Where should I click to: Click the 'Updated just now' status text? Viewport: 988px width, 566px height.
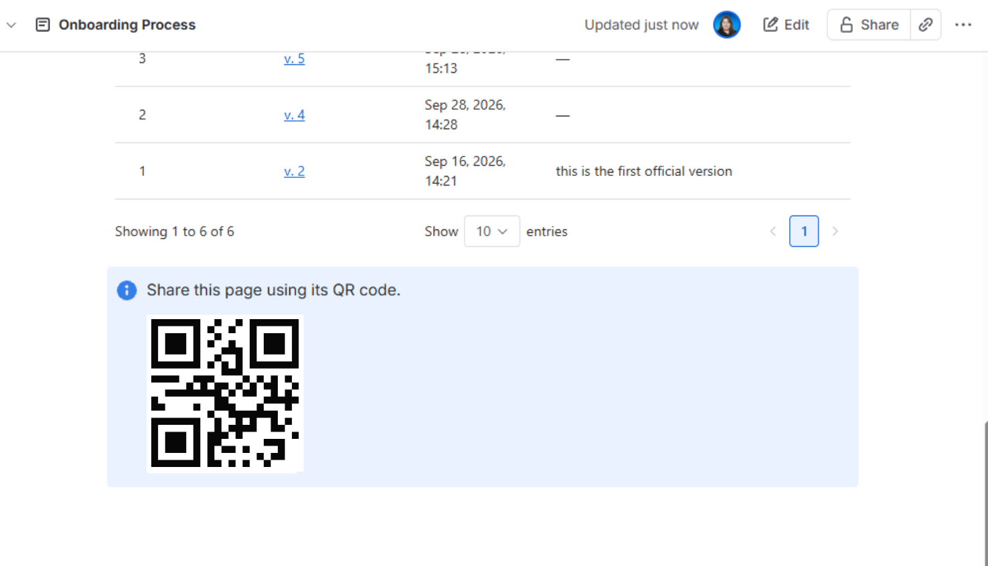pos(641,25)
